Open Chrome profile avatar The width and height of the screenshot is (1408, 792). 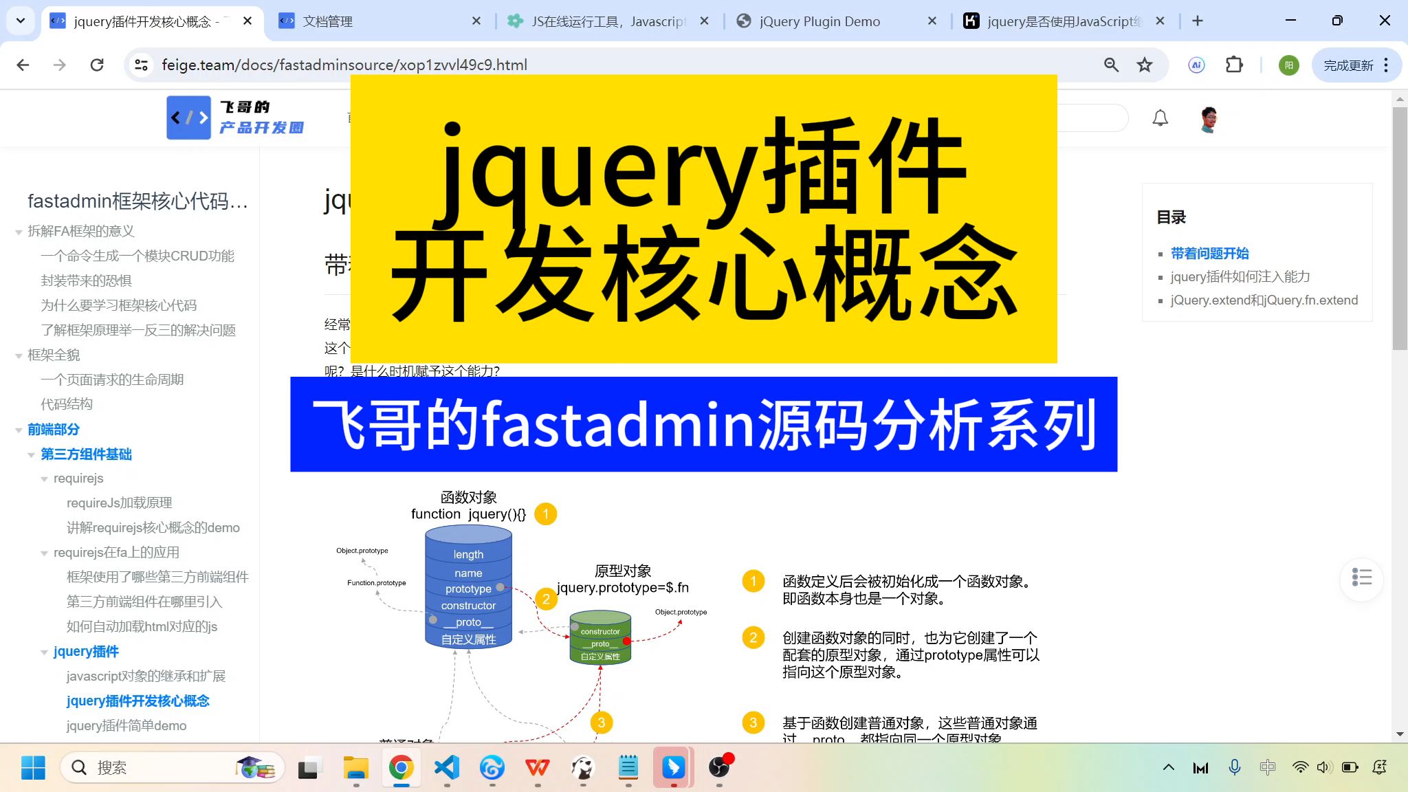click(x=1288, y=65)
